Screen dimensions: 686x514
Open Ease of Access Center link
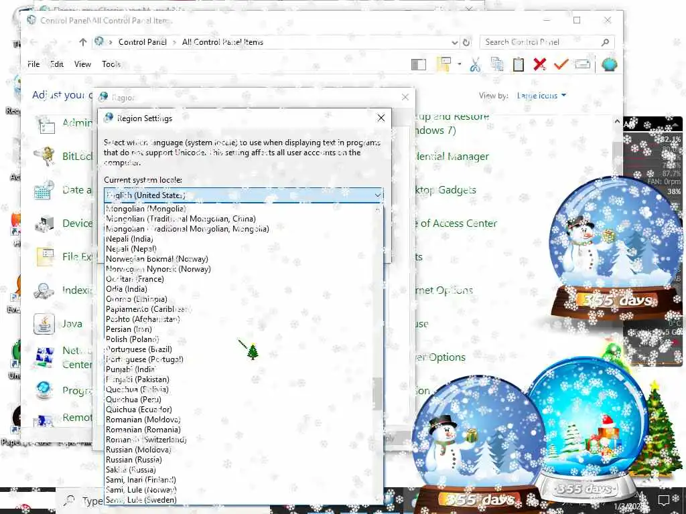pyautogui.click(x=456, y=224)
